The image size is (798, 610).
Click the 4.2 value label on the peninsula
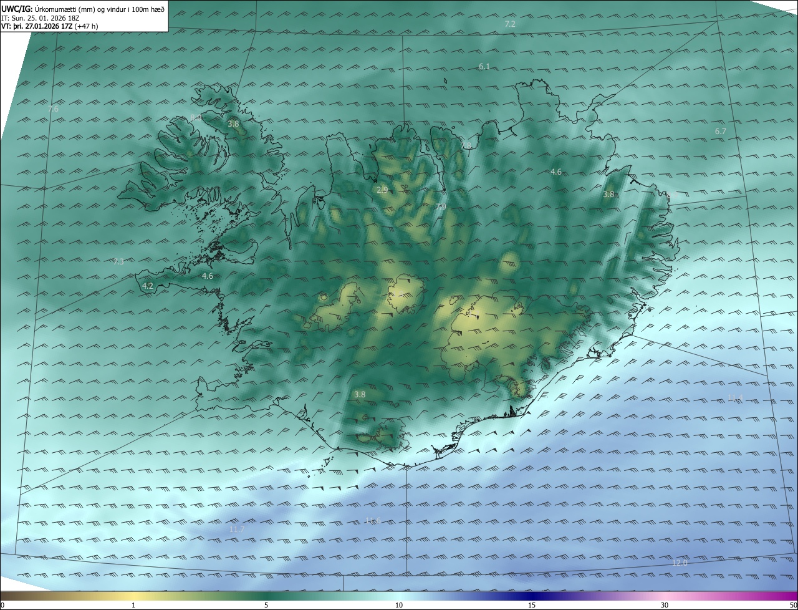(x=148, y=286)
